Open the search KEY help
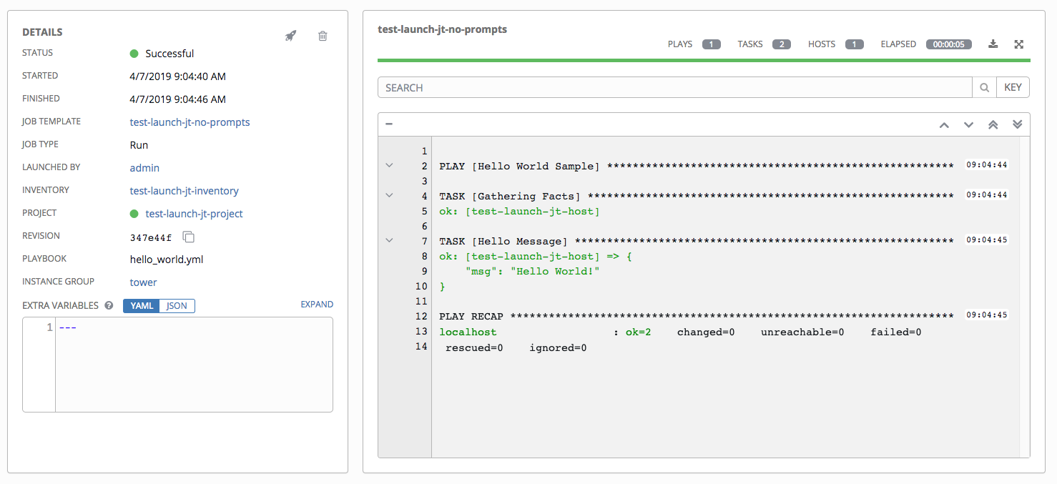This screenshot has height=484, width=1057. (1013, 88)
